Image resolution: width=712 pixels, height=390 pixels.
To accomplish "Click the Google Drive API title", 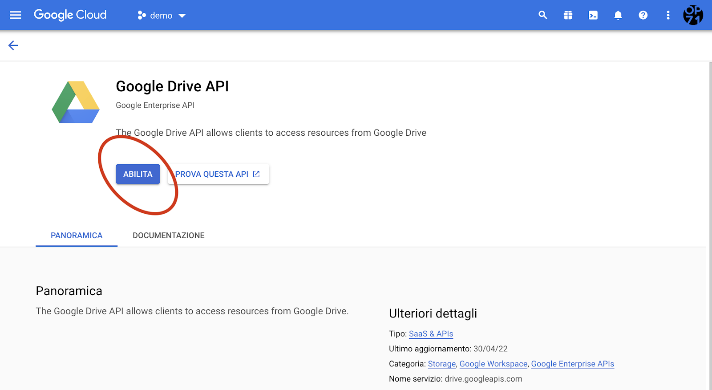I will pos(172,86).
